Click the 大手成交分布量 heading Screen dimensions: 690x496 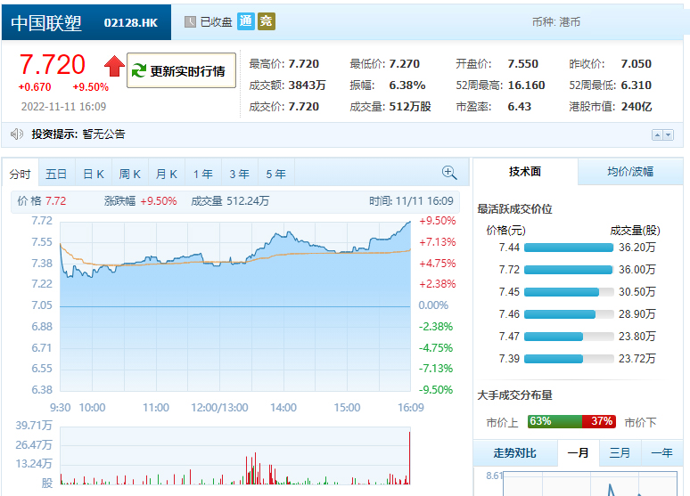(x=514, y=394)
